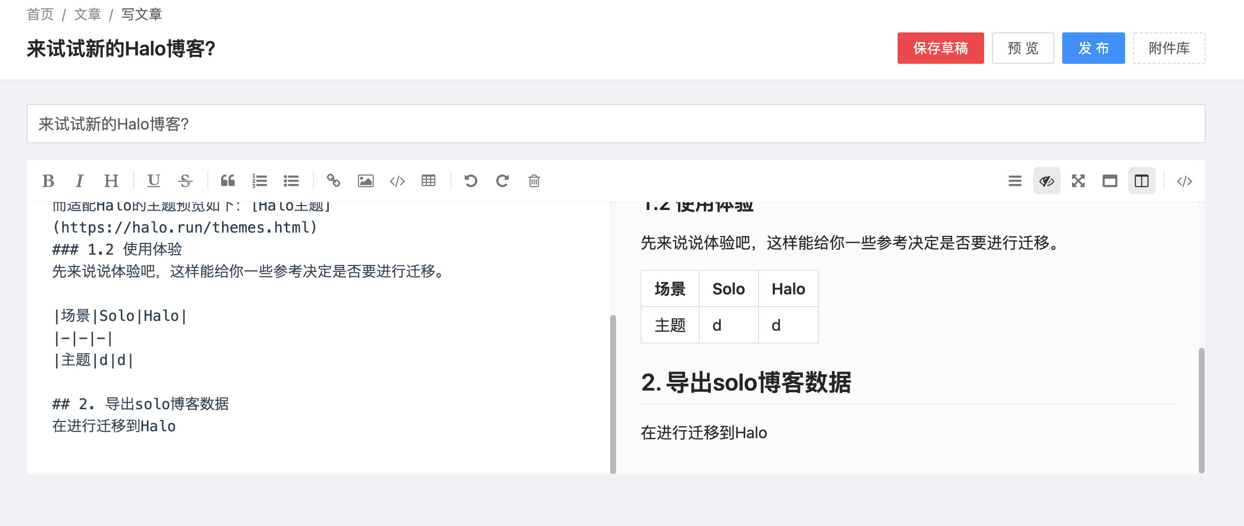1244x526 pixels.
Task: Click the markdown editor pane scrollbar
Action: (613, 394)
